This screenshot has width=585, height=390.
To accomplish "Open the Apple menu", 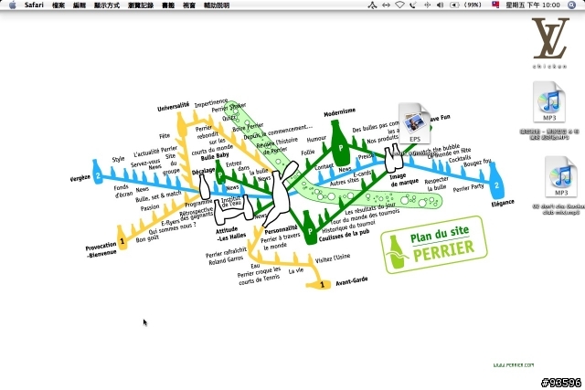I will pos(12,5).
